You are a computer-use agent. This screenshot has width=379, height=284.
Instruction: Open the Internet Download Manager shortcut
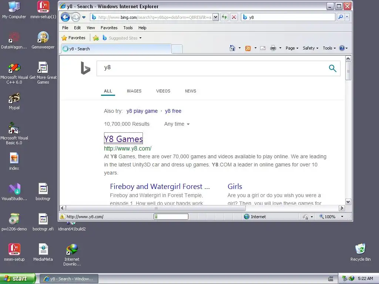tap(72, 255)
